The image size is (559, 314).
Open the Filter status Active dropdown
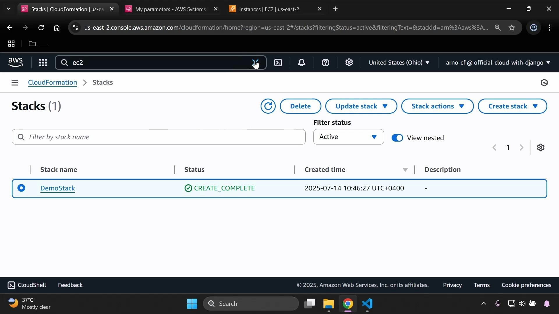coord(348,137)
